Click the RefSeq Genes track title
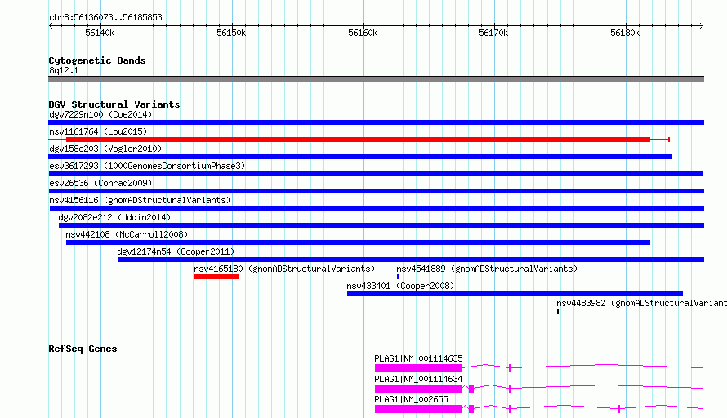The width and height of the screenshot is (727, 418). coord(83,349)
